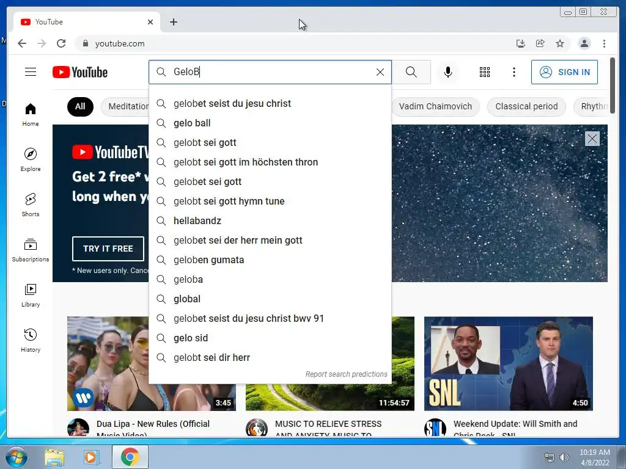Select the Meditation filter chip

click(x=125, y=106)
